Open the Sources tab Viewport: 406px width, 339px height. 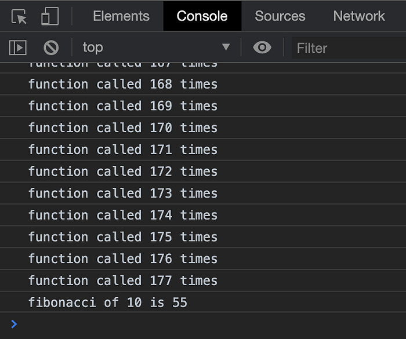point(280,16)
